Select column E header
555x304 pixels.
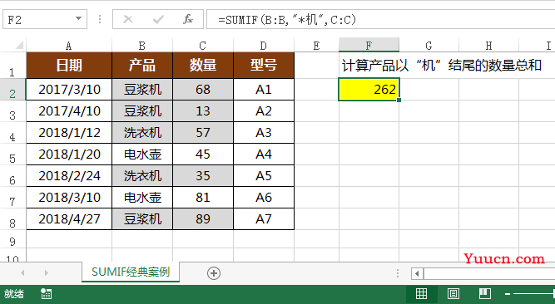tap(316, 46)
